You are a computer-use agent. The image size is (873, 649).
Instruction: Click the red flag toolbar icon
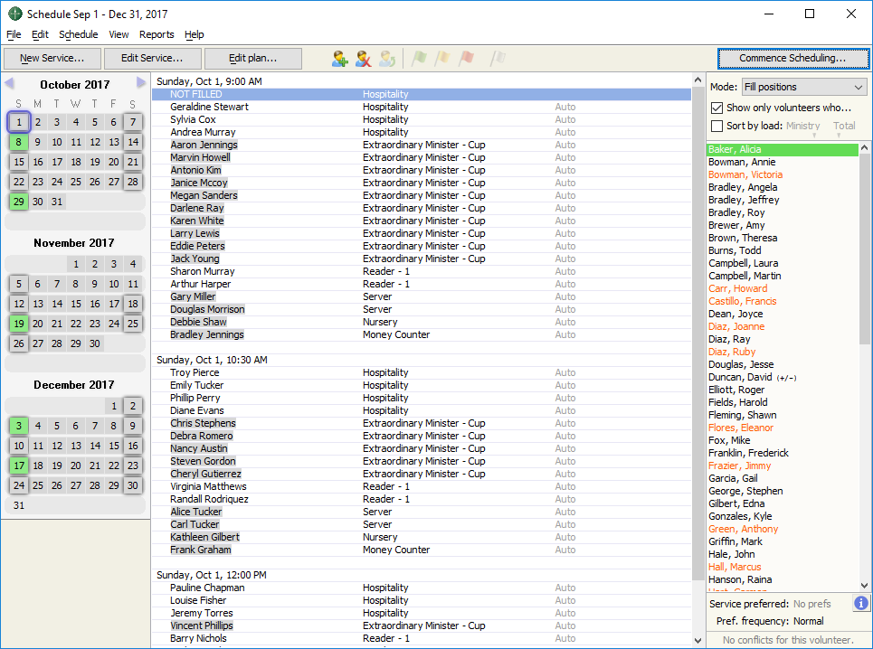click(466, 59)
